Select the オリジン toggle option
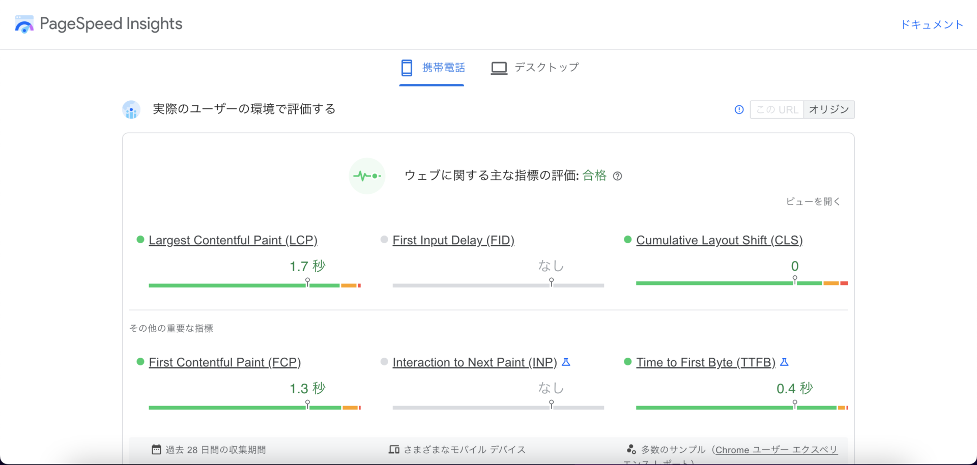This screenshot has width=977, height=465. (829, 109)
